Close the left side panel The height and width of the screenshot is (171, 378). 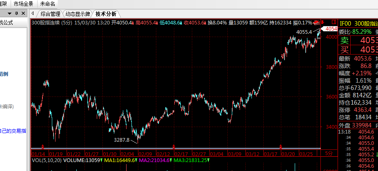[x=23, y=13]
